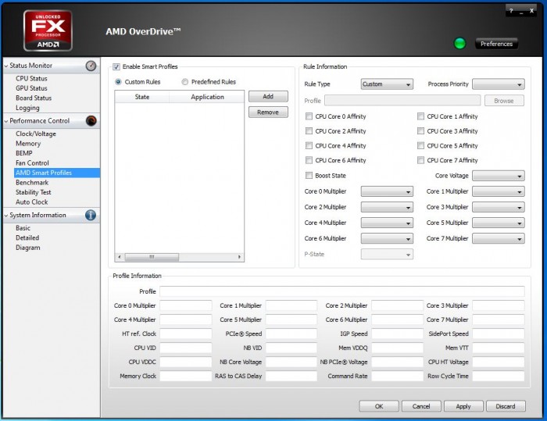The width and height of the screenshot is (547, 421).
Task: Toggle Enable Smart Profiles checkbox
Action: (116, 66)
